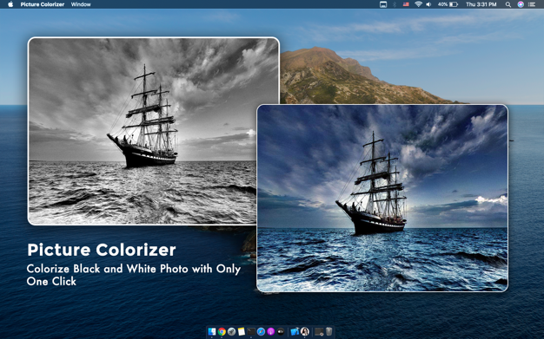
Task: Open Spotlight search magnifier icon
Action: coord(508,4)
